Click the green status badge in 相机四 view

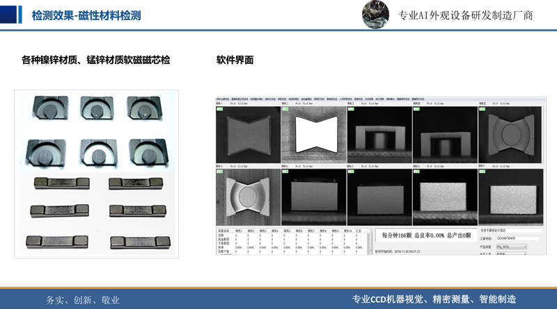[x=416, y=109]
